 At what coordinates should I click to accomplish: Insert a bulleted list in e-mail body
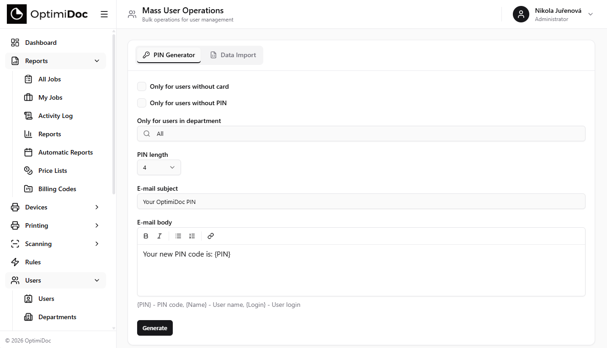(x=178, y=236)
